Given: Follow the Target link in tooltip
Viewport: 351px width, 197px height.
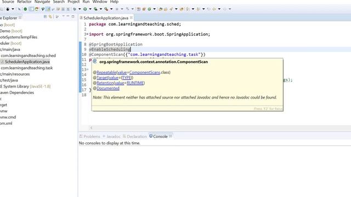Looking at the screenshot, I should (x=103, y=78).
